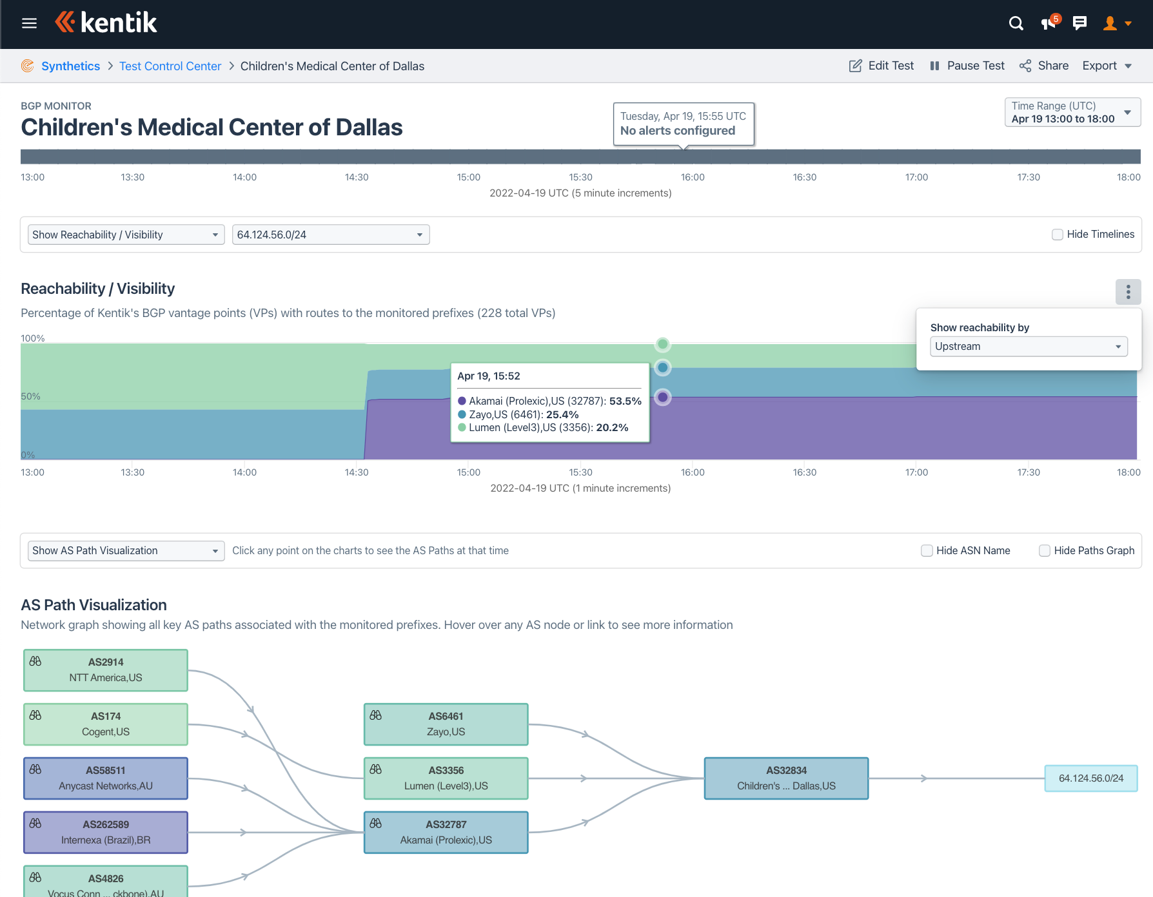The image size is (1153, 897).
Task: Expand the Export dropdown menu
Action: 1107,66
